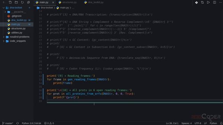
Task: Change the LF end-of-line sequence
Action: click(205, 123)
